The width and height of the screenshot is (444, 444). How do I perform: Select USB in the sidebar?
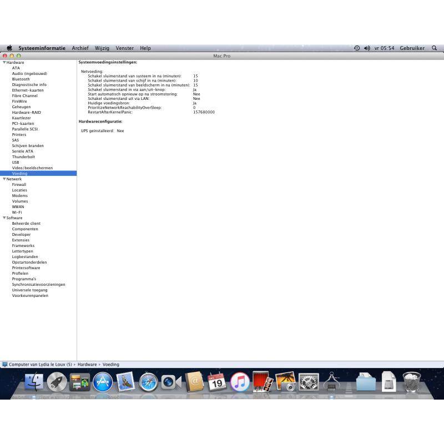(x=16, y=162)
